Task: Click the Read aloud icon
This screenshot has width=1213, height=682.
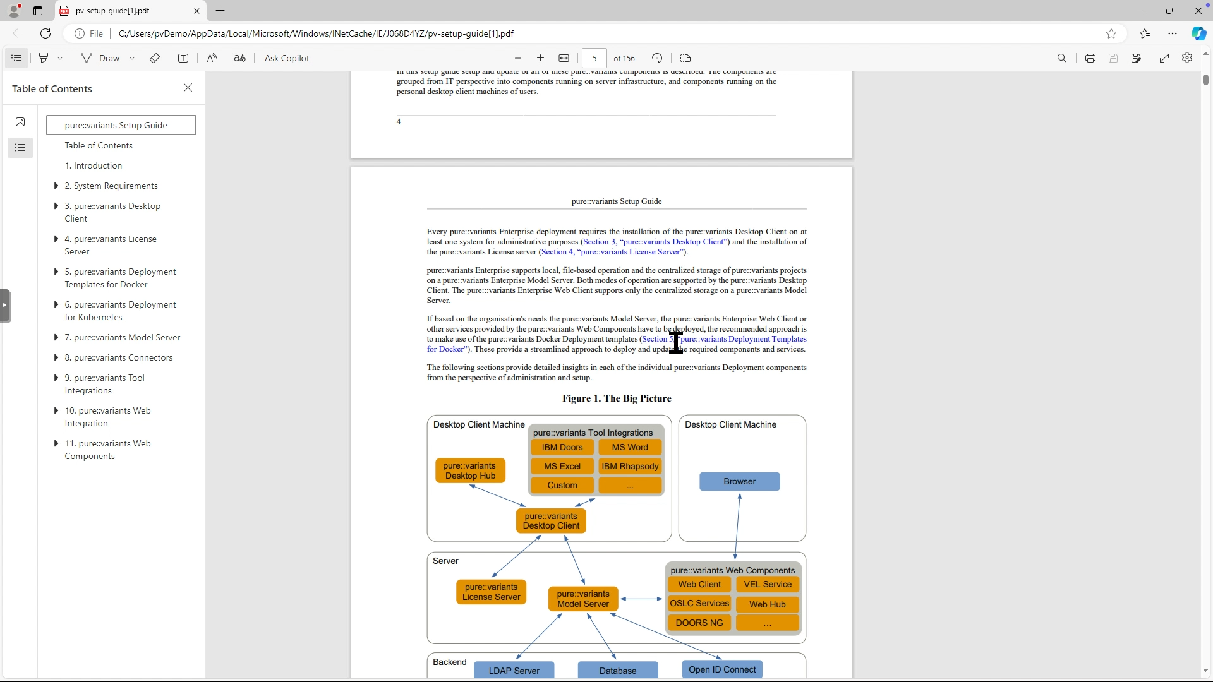Action: click(212, 58)
